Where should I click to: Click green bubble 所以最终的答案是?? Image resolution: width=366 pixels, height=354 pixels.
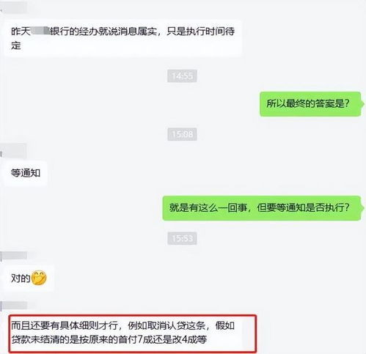coord(310,104)
